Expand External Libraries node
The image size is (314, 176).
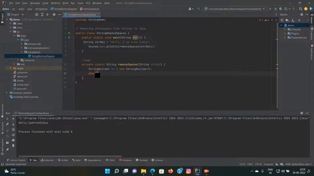7,93
